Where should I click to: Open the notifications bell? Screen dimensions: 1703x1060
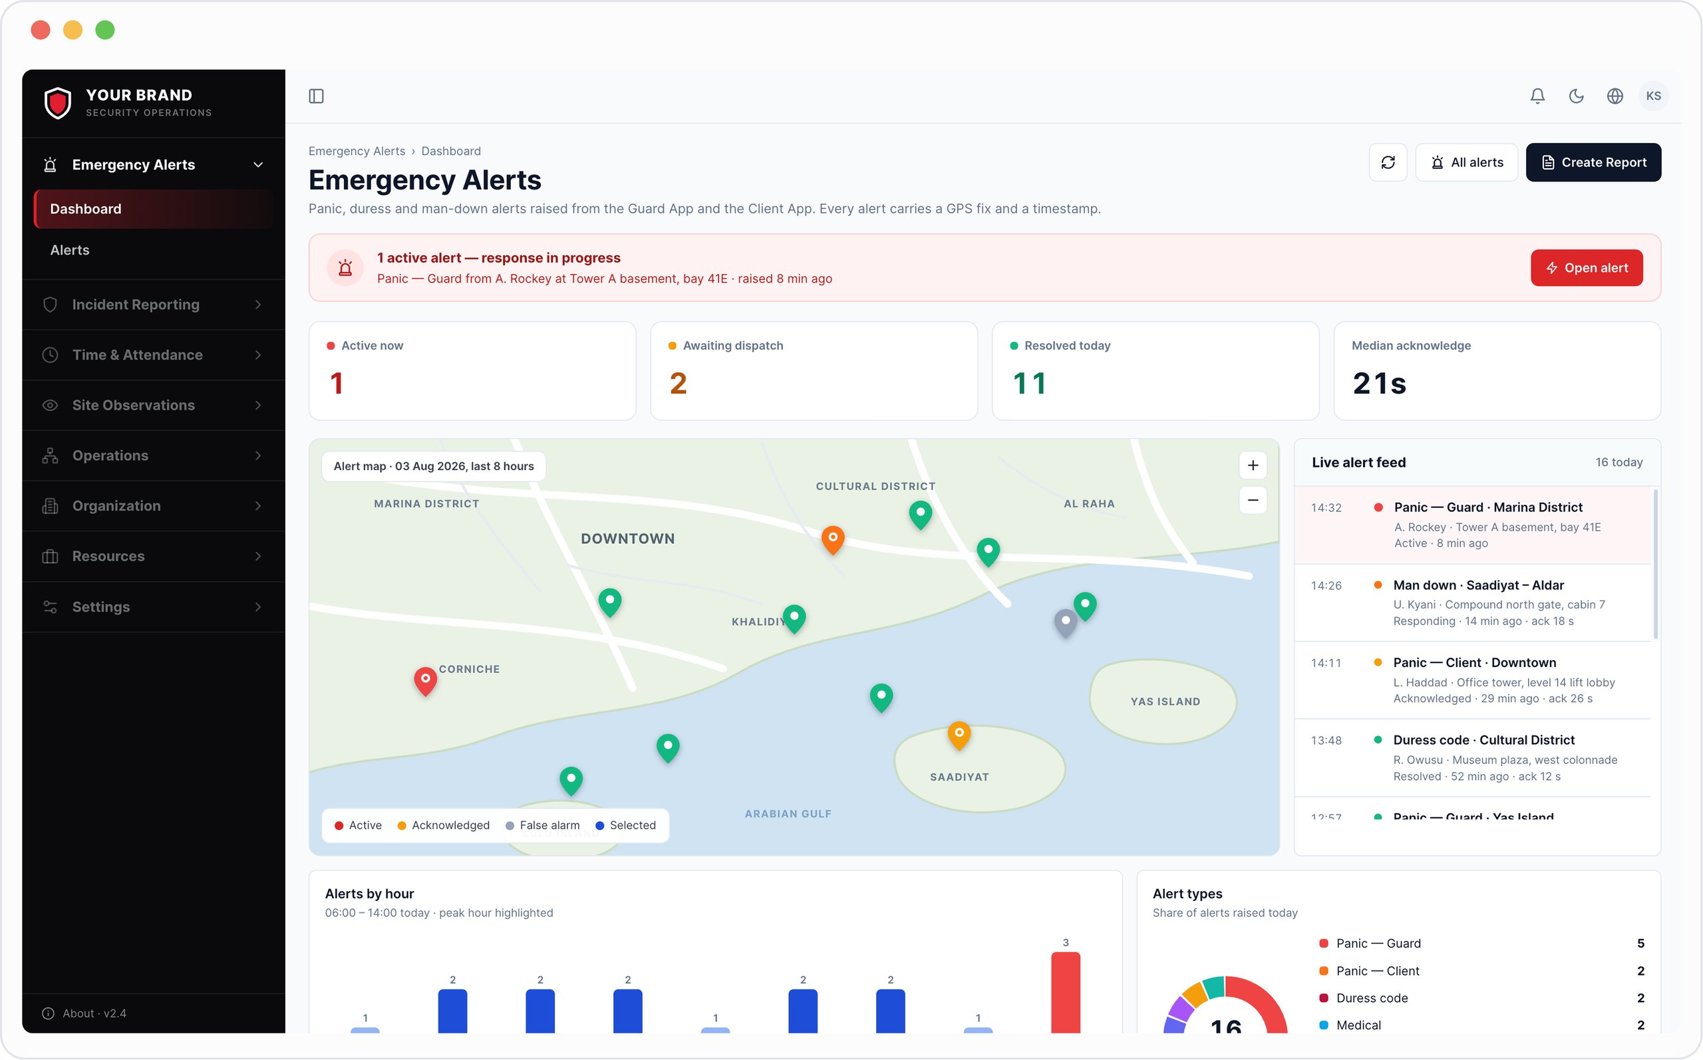tap(1537, 96)
